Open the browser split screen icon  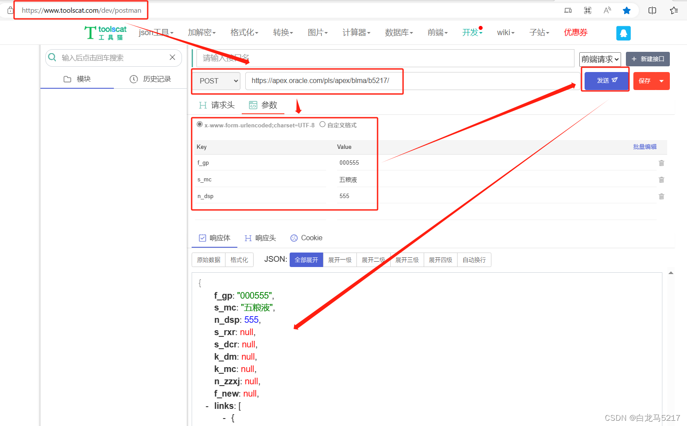pyautogui.click(x=652, y=11)
